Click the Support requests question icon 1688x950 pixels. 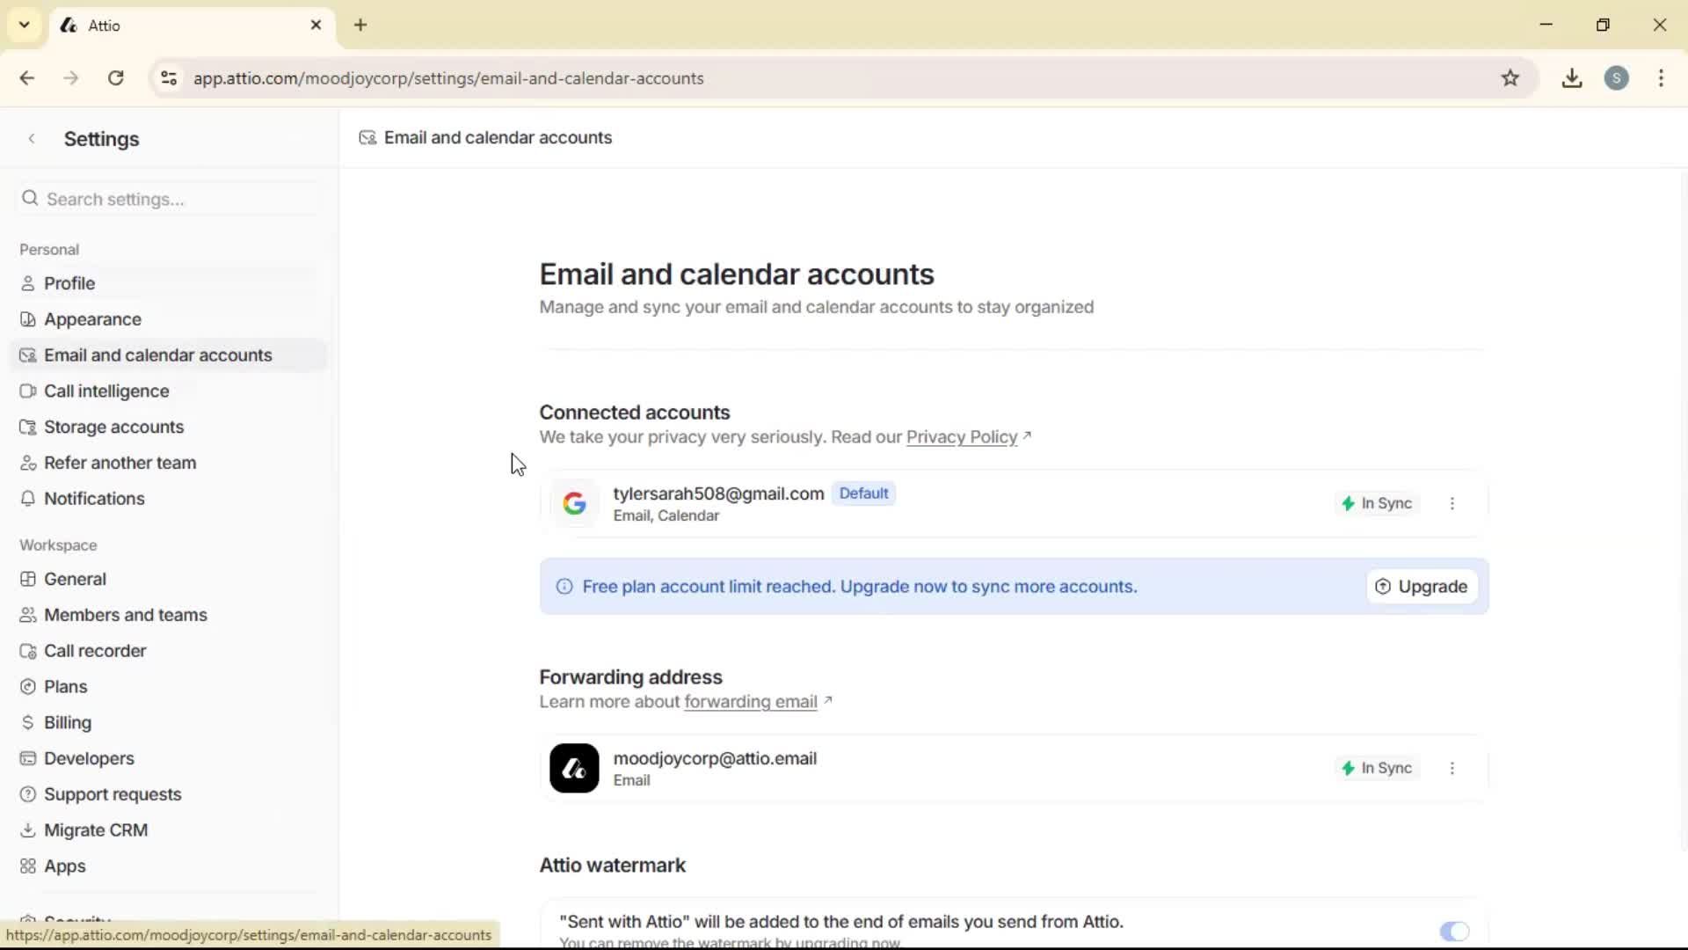27,795
